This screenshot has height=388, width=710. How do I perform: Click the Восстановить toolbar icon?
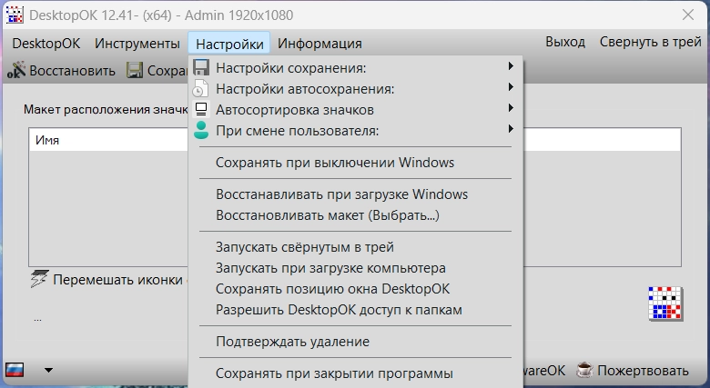click(16, 70)
